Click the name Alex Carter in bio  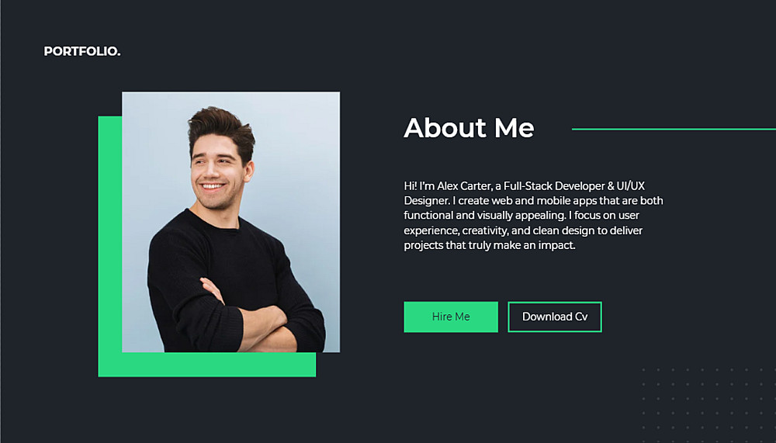click(x=464, y=186)
